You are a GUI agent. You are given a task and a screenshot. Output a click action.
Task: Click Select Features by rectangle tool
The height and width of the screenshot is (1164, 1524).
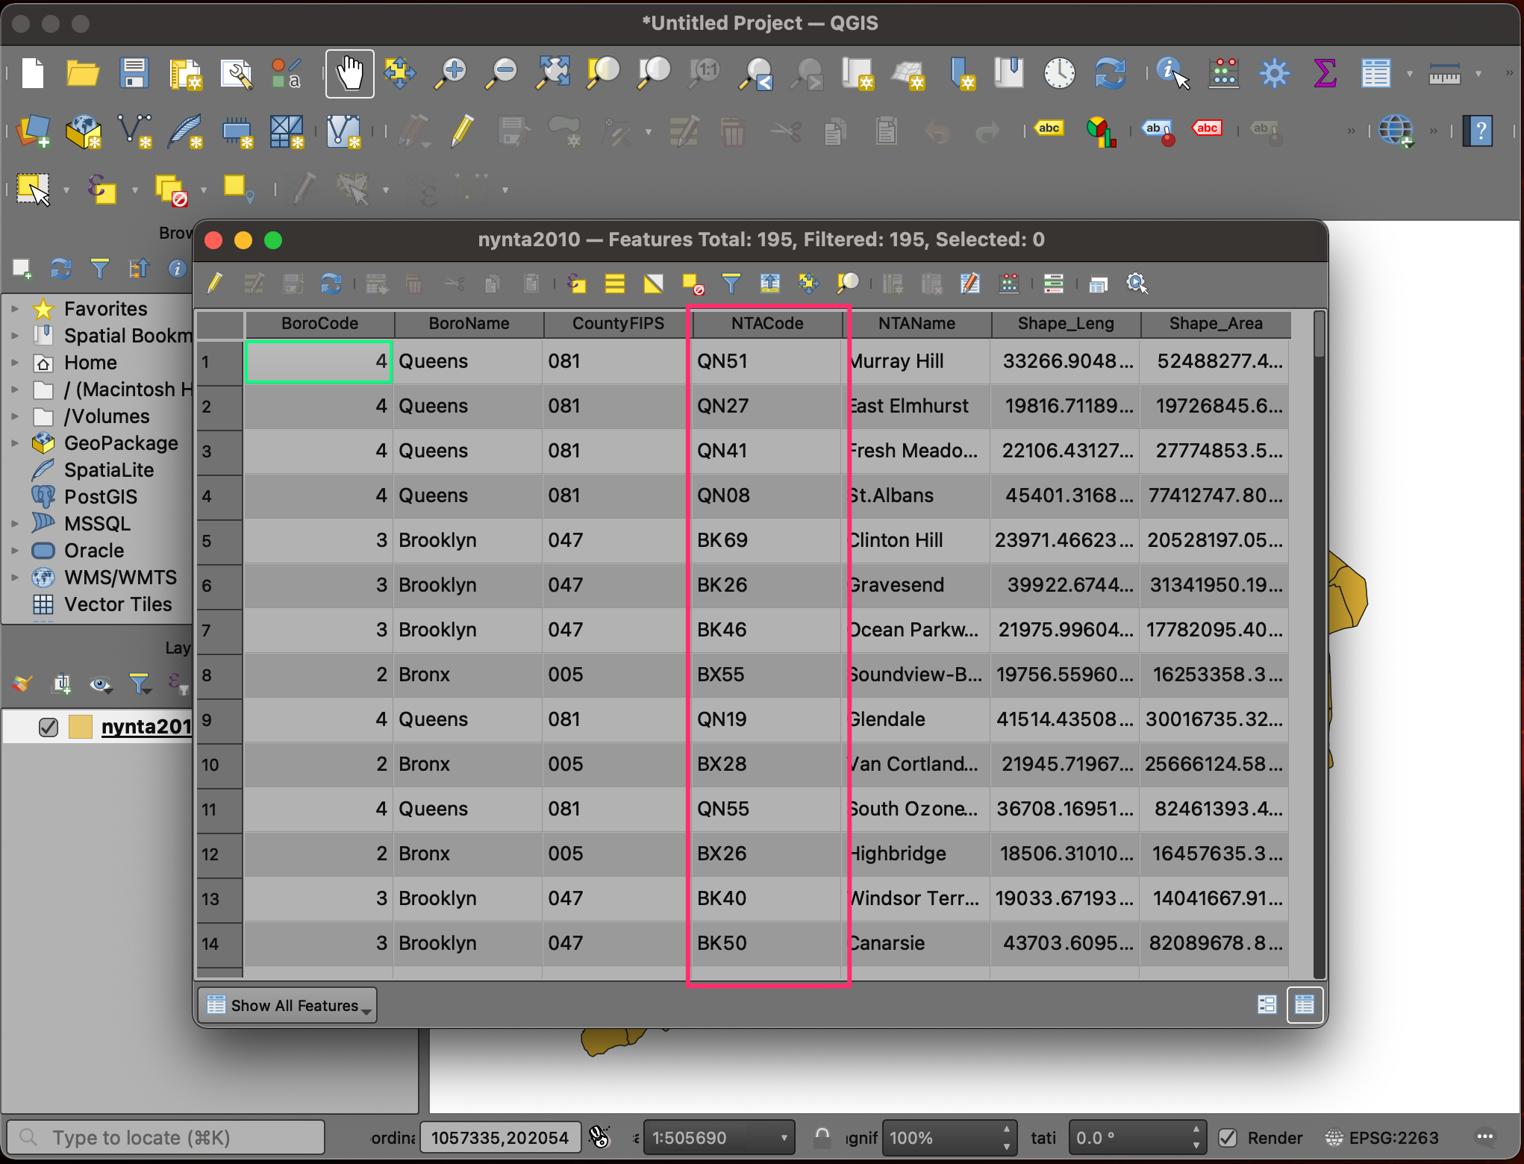[34, 189]
